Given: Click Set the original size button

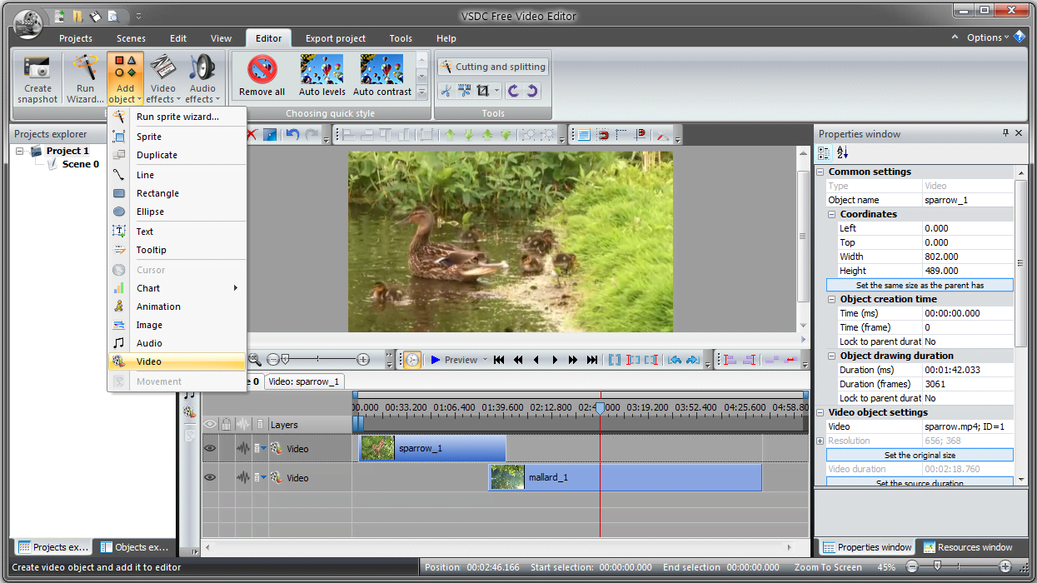Looking at the screenshot, I should click(920, 456).
